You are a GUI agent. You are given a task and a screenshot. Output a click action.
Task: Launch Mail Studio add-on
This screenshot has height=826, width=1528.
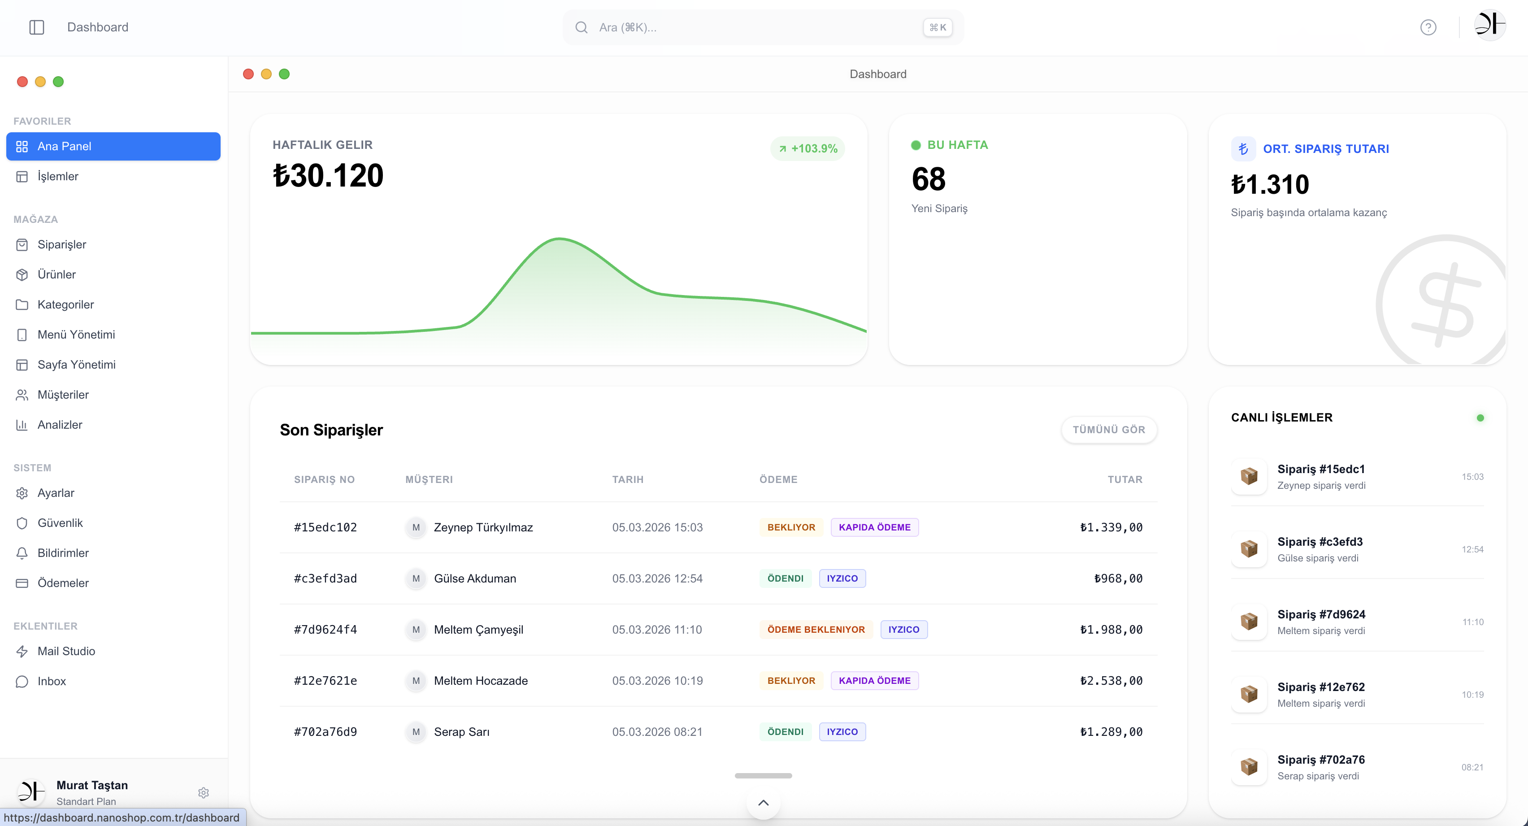tap(113, 651)
